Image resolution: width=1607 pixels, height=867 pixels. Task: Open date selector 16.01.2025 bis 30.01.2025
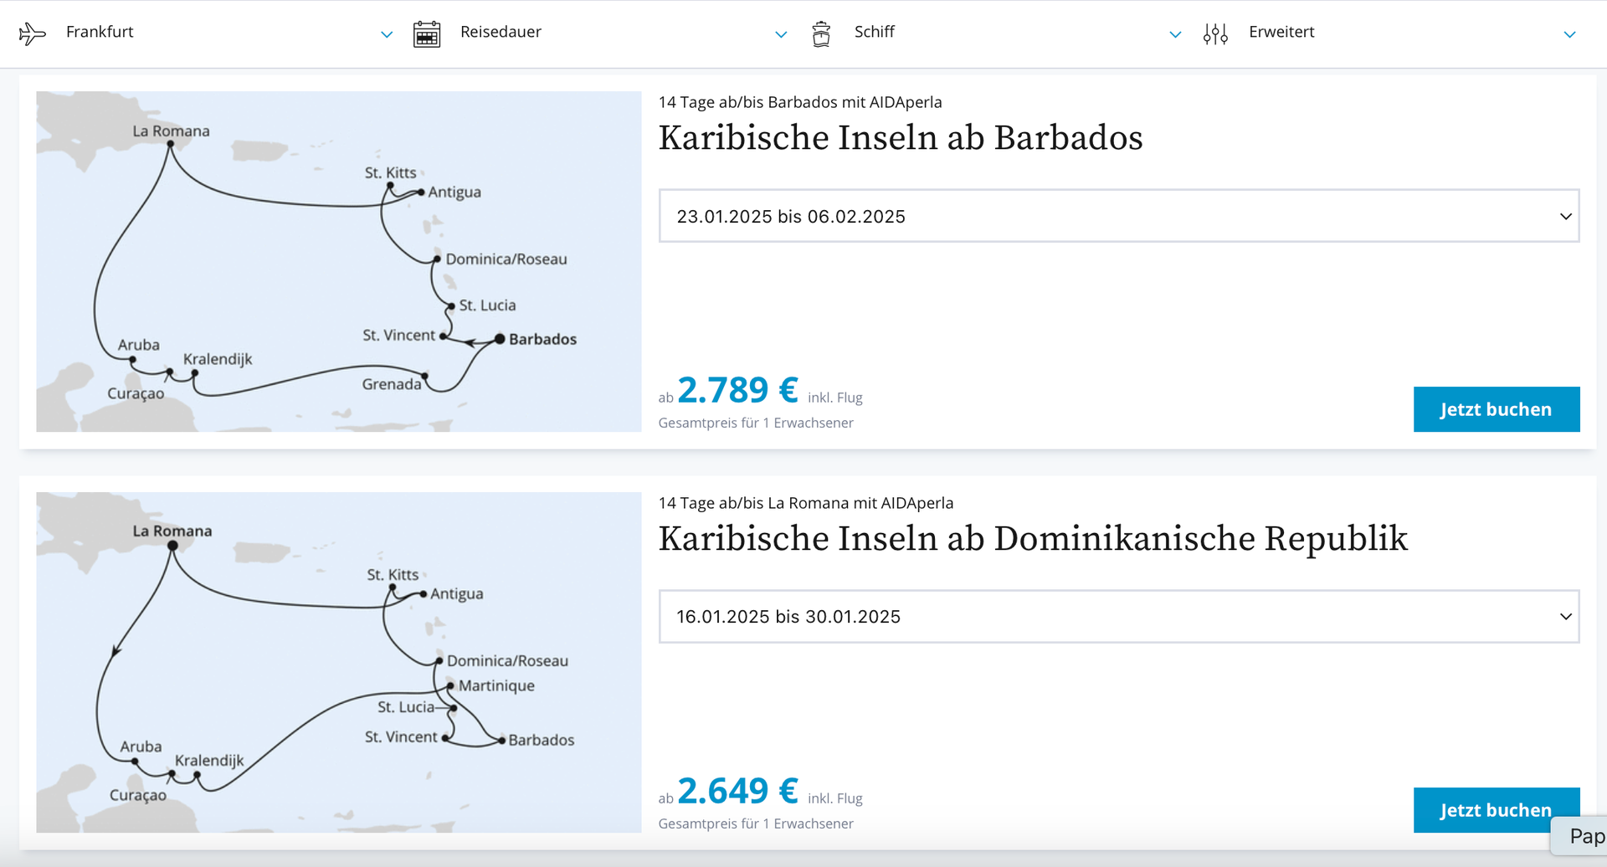[x=1119, y=617]
